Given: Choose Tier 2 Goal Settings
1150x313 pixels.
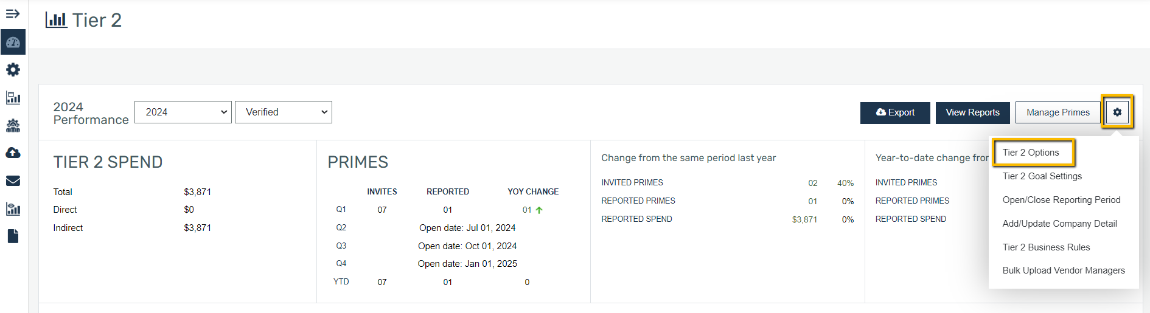Looking at the screenshot, I should 1042,176.
